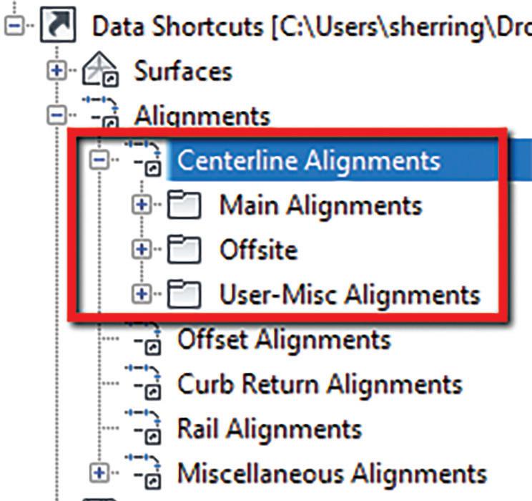Collapse the Centerline Alignments node

tap(99, 160)
